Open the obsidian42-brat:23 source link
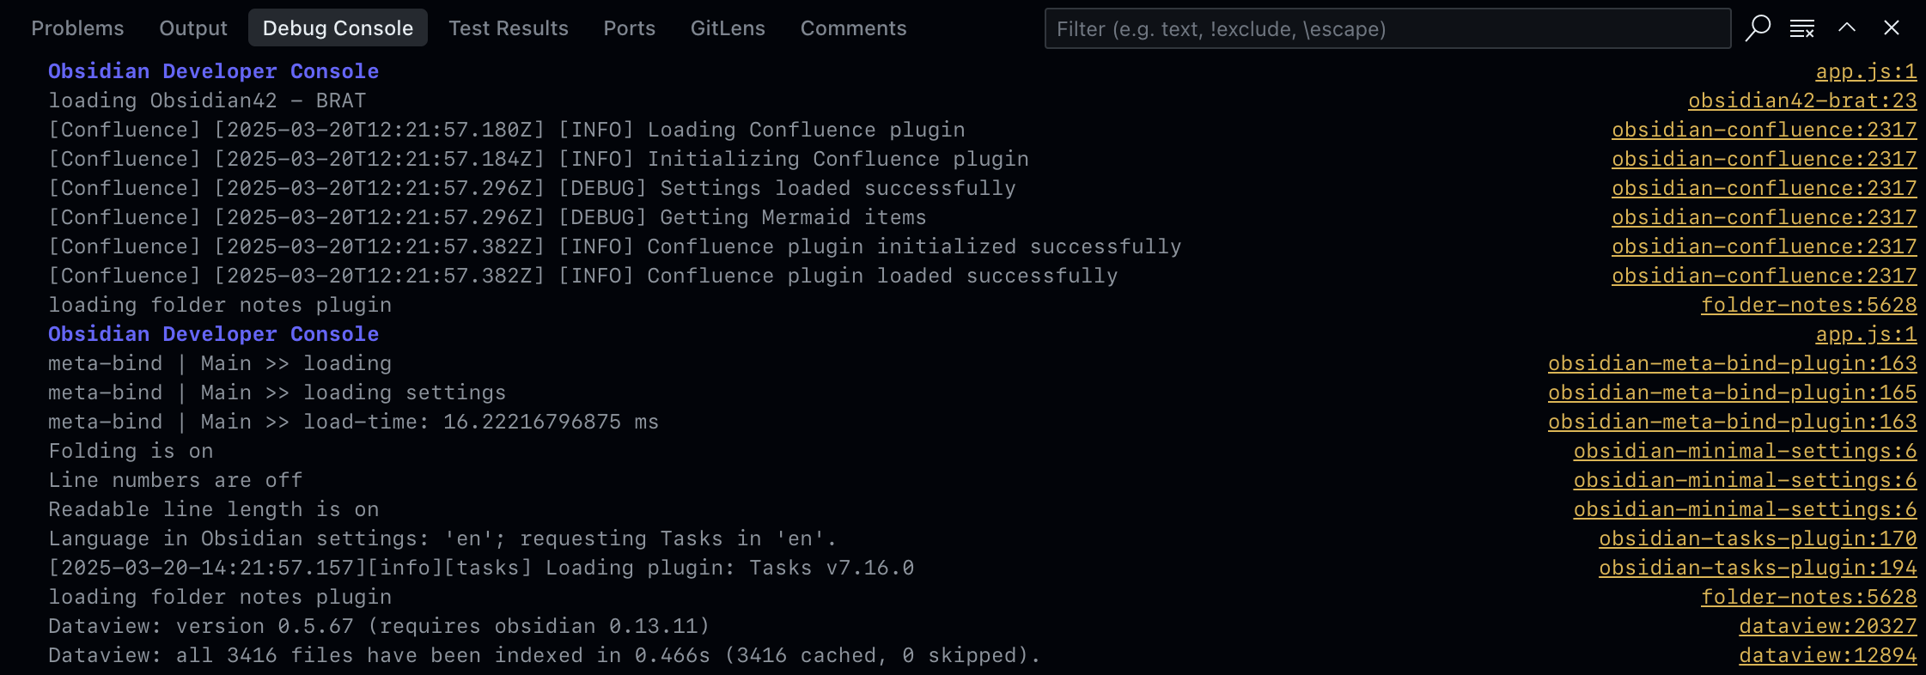Viewport: 1926px width, 675px height. tap(1801, 101)
